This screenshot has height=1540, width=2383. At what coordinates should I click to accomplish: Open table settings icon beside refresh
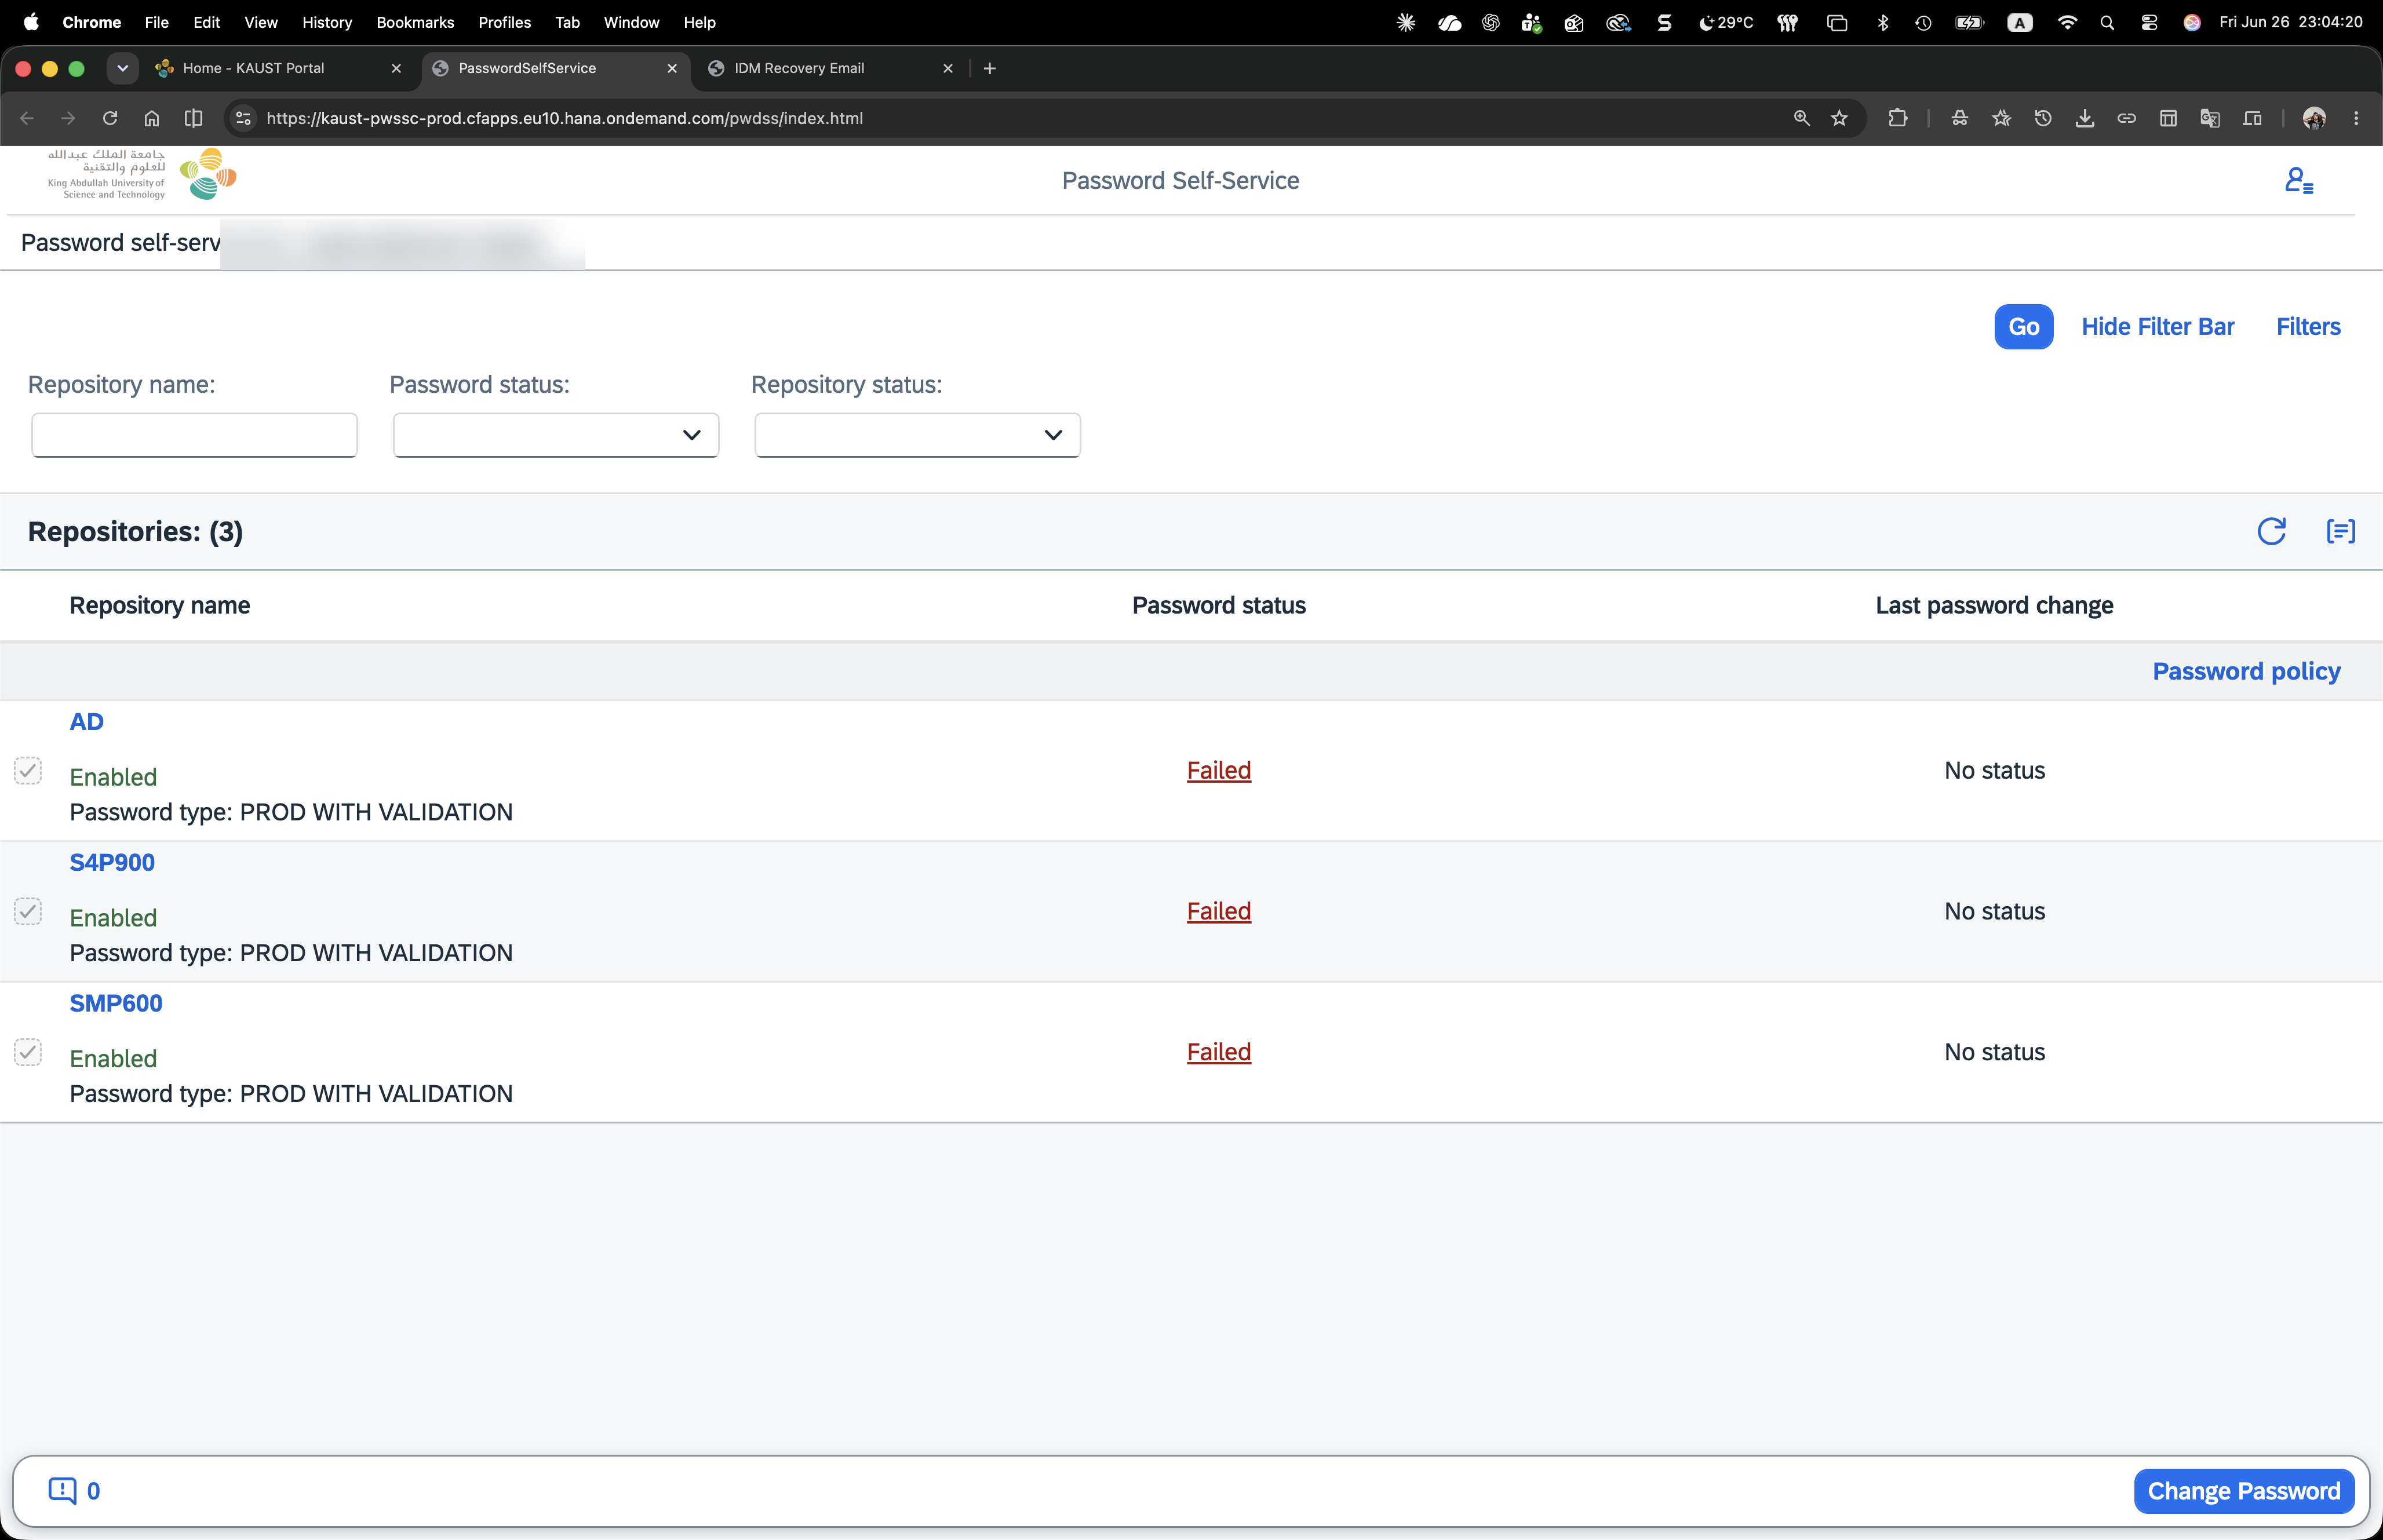(x=2340, y=531)
